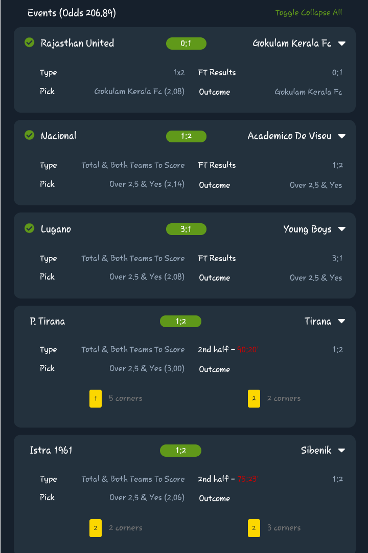The width and height of the screenshot is (368, 553).
Task: Click P. Tirana 1:2 score badge
Action: click(x=180, y=322)
